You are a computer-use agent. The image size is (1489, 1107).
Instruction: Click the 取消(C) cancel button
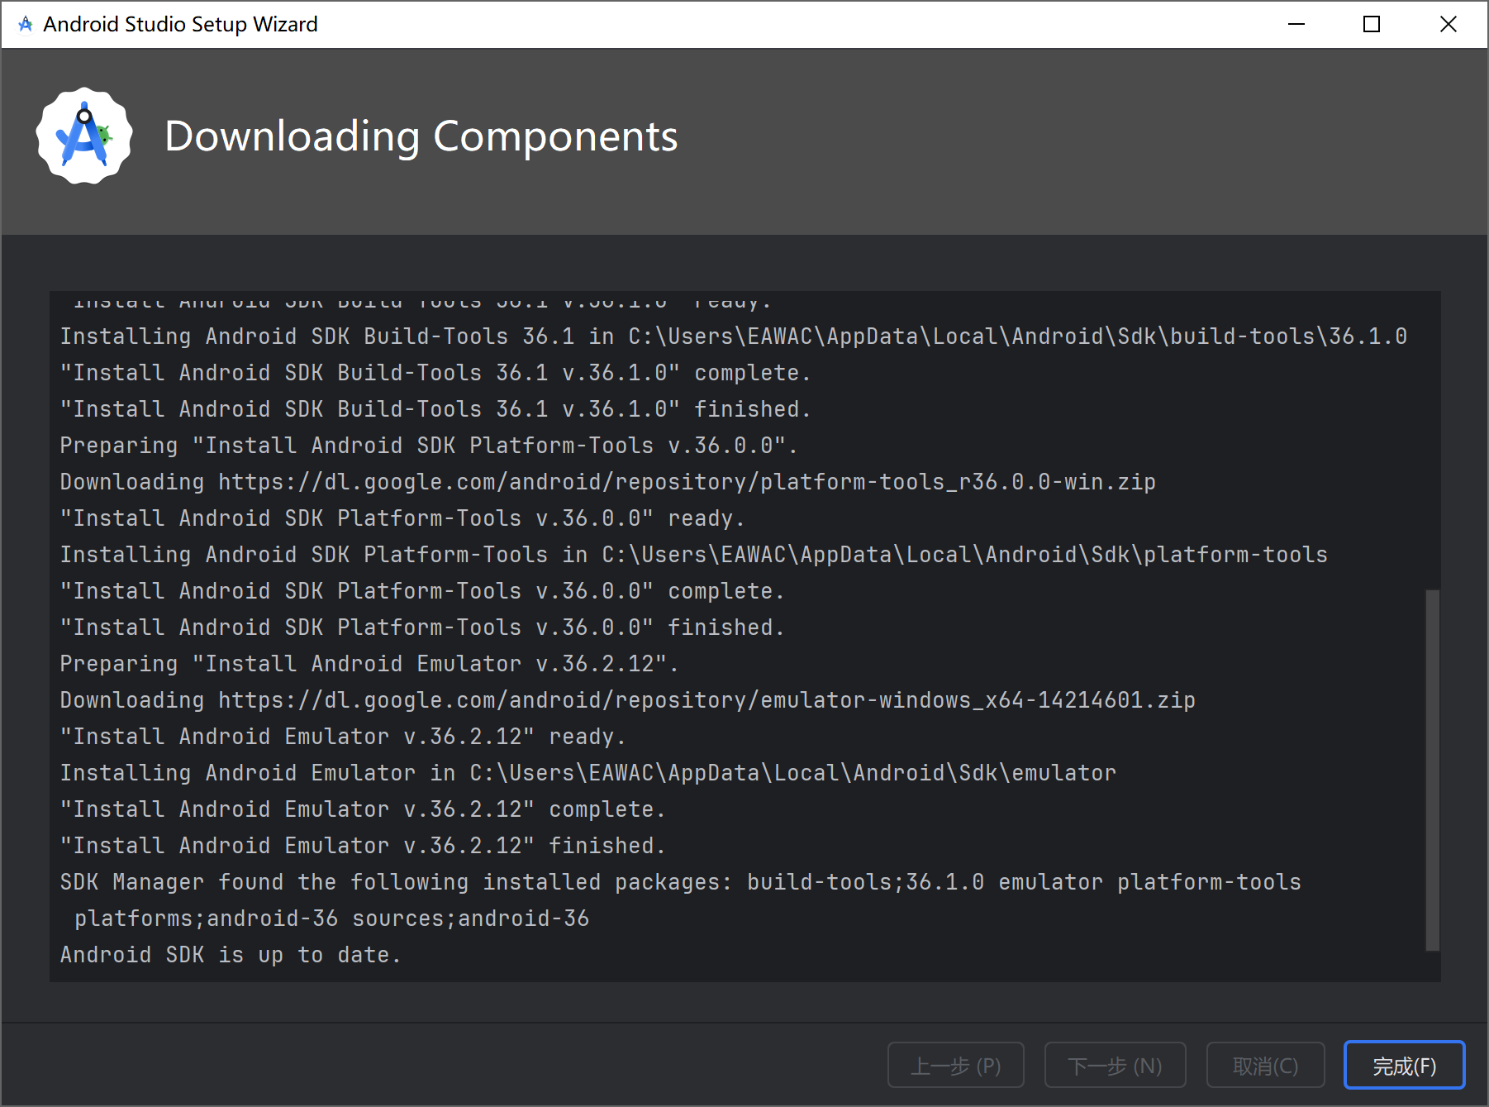1265,1066
